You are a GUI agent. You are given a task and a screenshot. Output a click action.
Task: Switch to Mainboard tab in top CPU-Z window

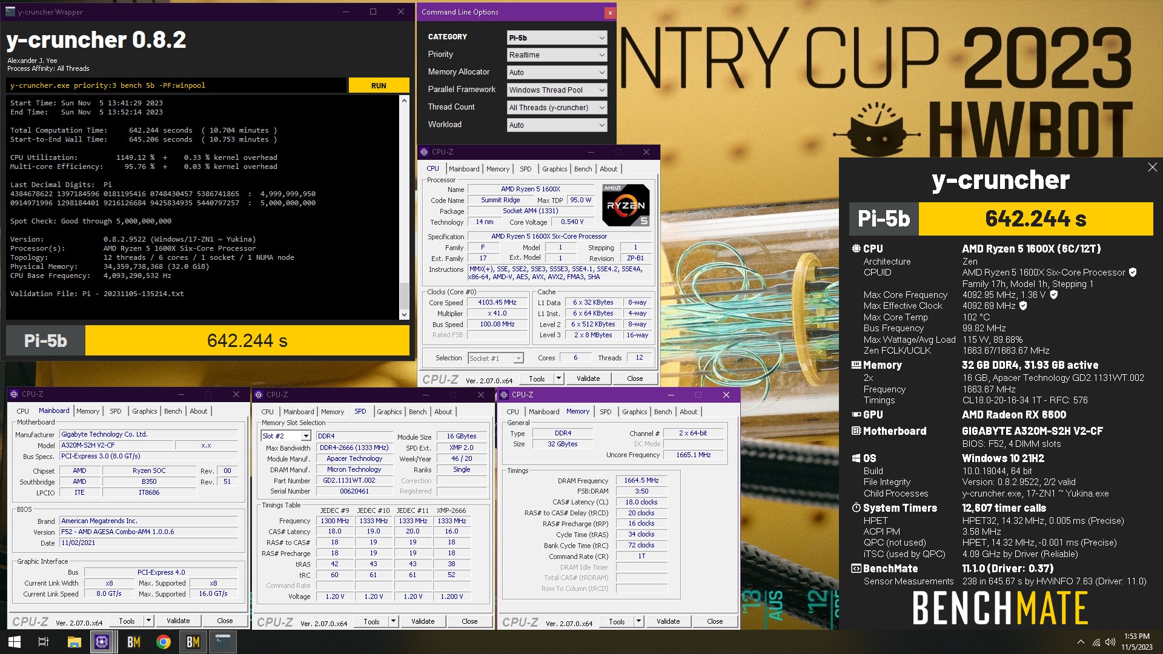pos(464,169)
